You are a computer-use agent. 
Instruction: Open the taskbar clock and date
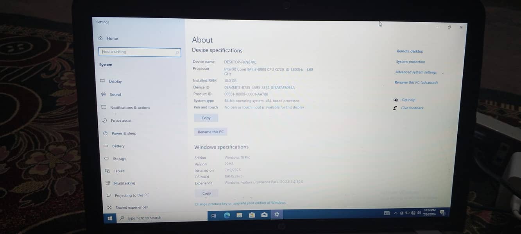coord(430,212)
